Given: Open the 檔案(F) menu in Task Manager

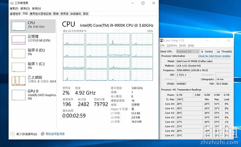Looking at the screenshot, I should (x=14, y=8).
